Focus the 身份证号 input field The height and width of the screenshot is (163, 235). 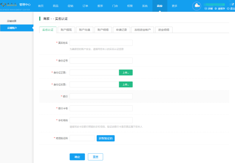pos(101,61)
